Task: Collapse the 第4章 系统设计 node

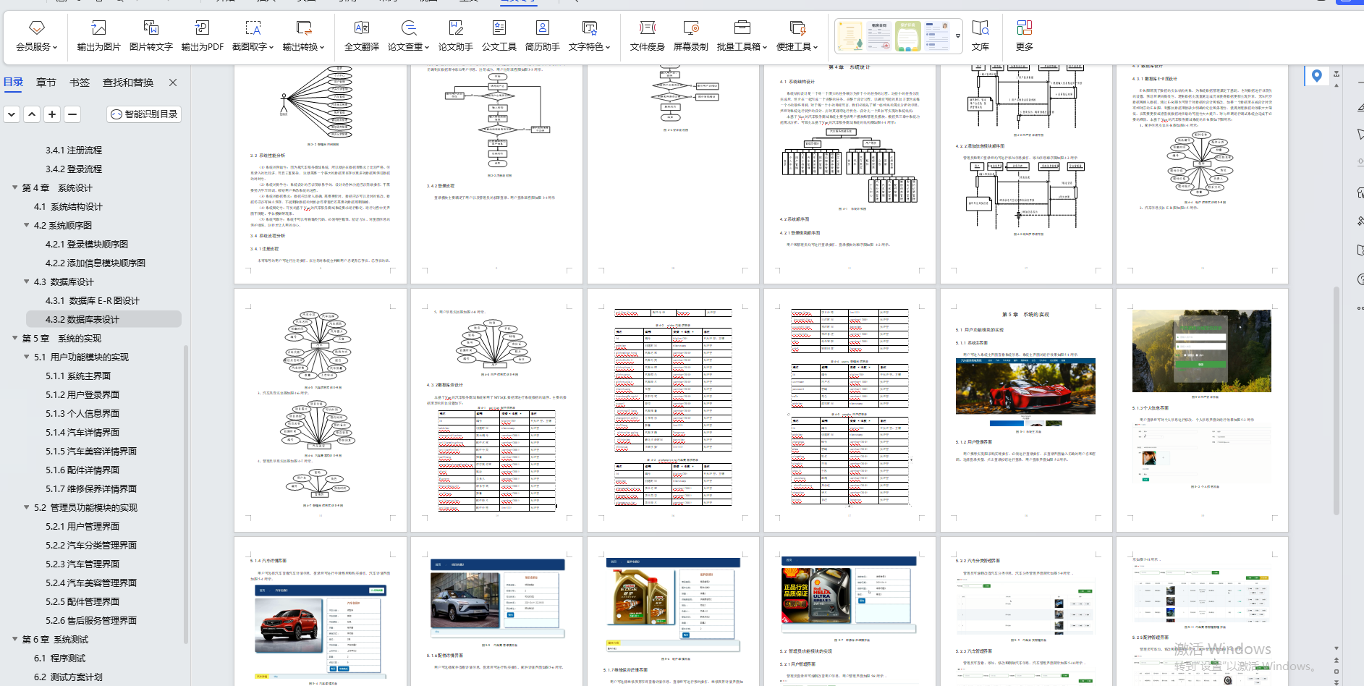Action: [x=15, y=187]
